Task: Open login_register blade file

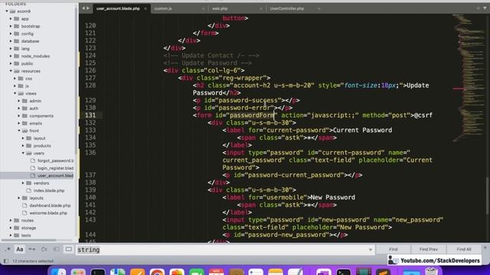Action: (55, 168)
